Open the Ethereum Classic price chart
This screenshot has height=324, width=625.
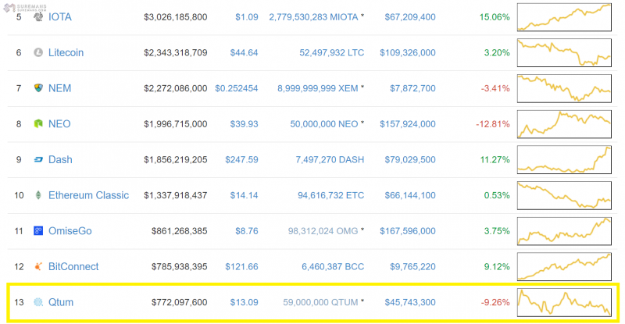[x=564, y=195]
